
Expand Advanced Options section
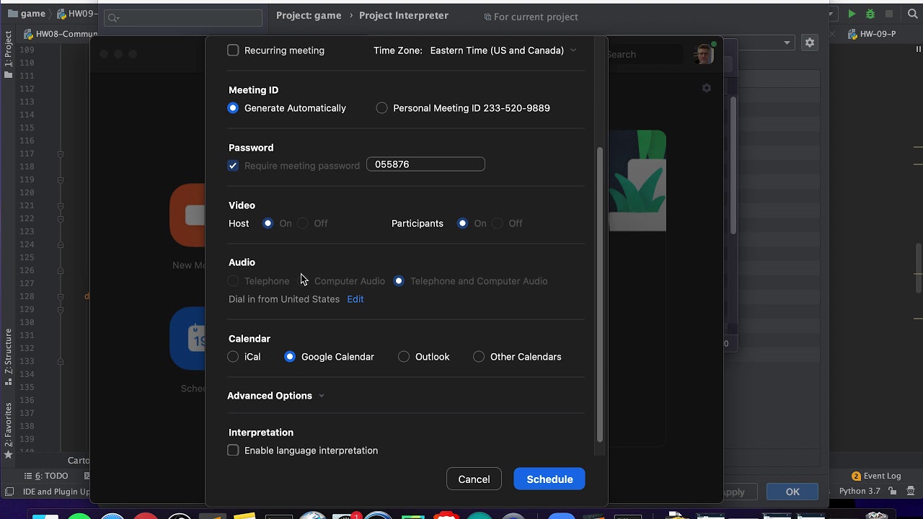click(275, 396)
